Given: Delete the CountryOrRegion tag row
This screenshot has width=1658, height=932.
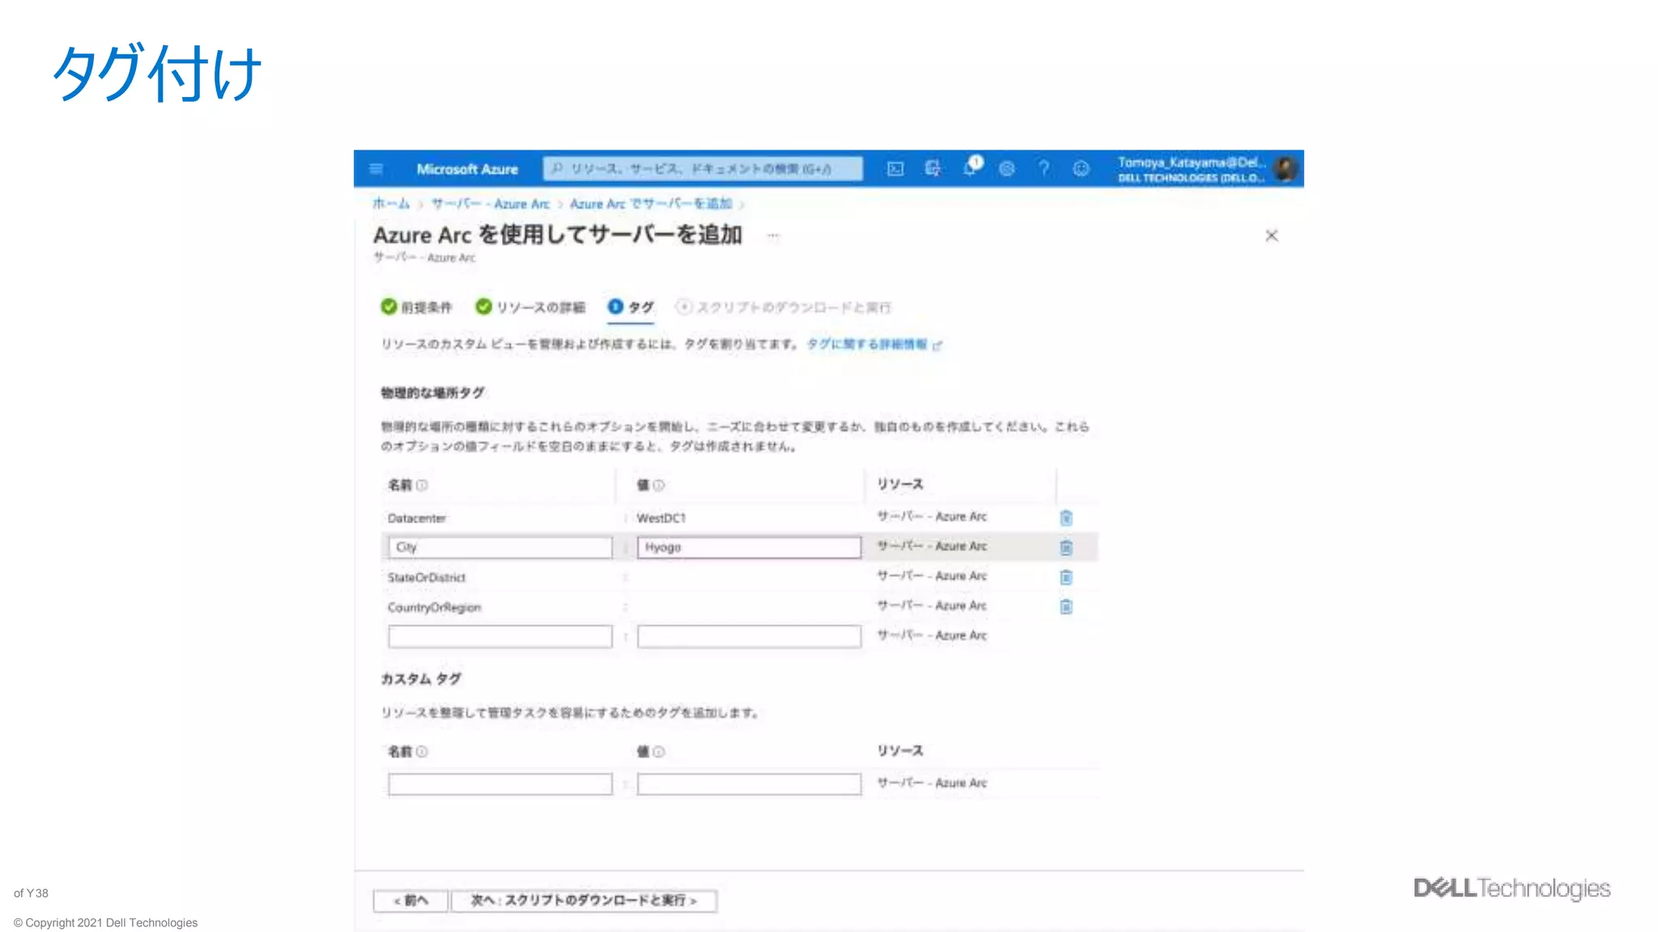Looking at the screenshot, I should coord(1066,607).
